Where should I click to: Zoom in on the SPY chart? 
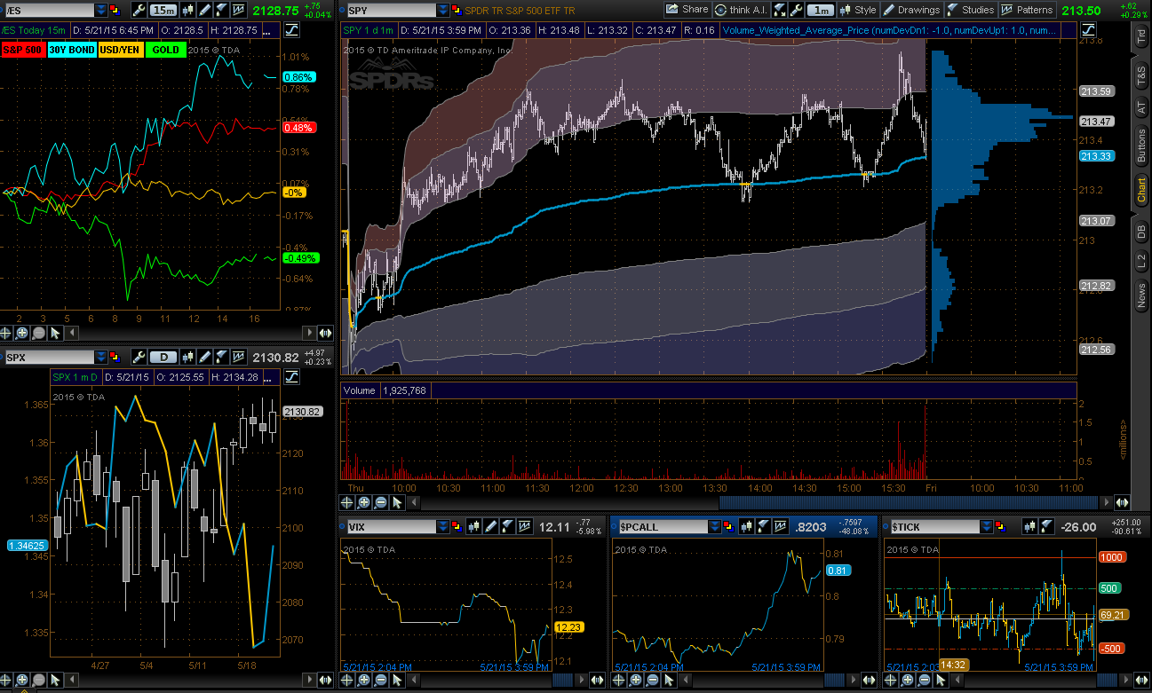363,502
